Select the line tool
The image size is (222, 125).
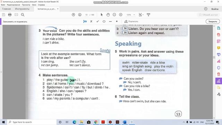tap(110, 22)
